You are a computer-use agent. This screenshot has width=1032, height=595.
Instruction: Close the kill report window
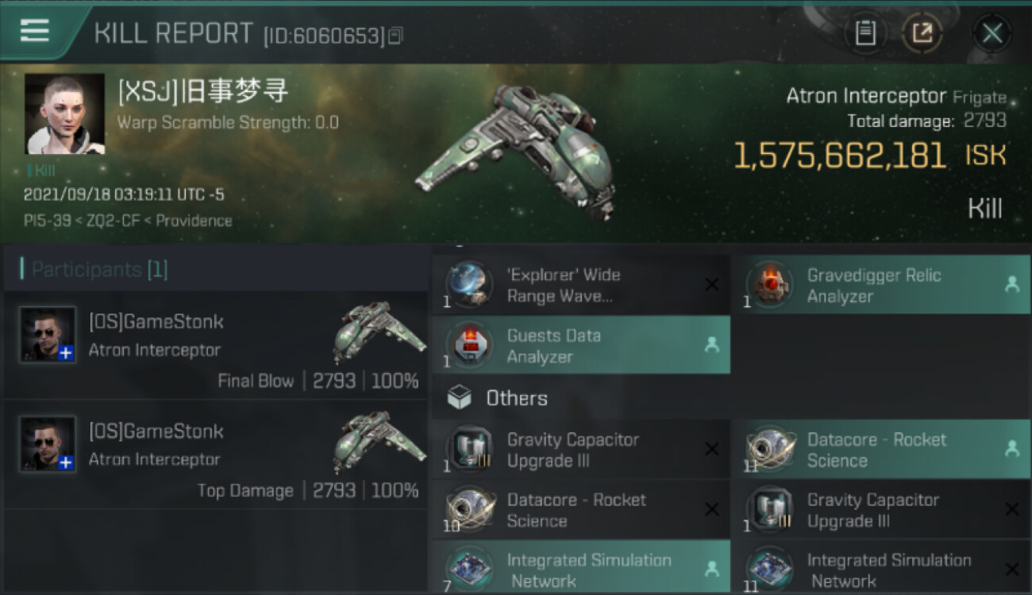(992, 33)
